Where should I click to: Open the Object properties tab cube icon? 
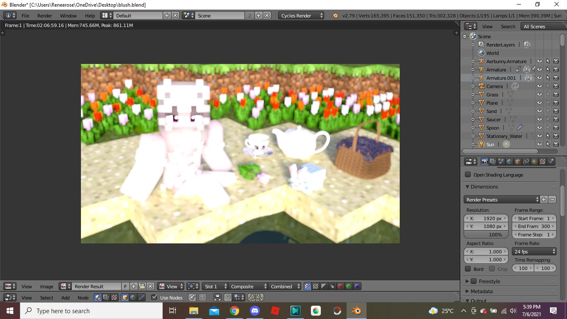pyautogui.click(x=518, y=162)
